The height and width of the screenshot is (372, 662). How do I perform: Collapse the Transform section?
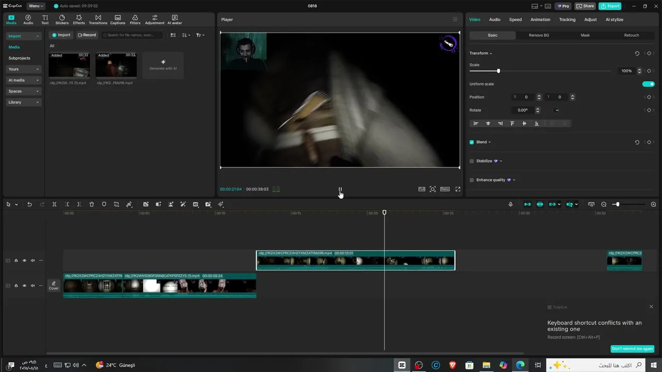[491, 54]
